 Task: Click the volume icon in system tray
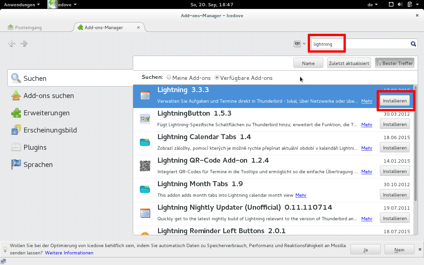coord(400,5)
